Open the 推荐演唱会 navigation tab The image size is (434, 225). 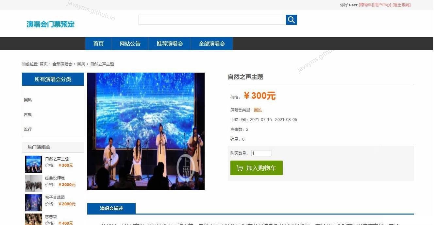[x=170, y=43]
